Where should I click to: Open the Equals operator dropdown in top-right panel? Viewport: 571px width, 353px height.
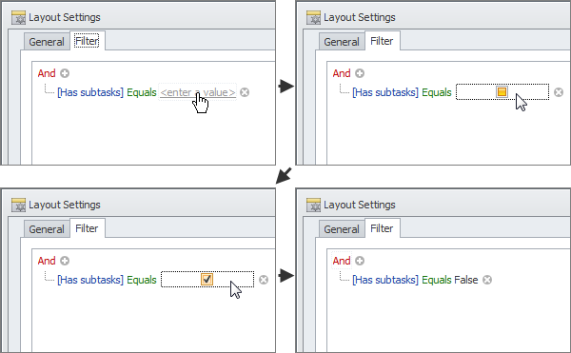(x=437, y=92)
